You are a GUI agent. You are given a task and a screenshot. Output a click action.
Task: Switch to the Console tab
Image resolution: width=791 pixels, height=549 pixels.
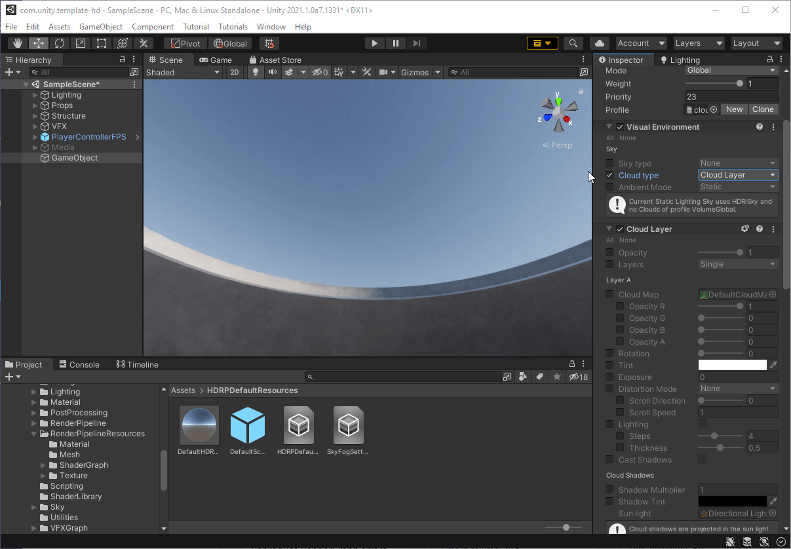79,364
